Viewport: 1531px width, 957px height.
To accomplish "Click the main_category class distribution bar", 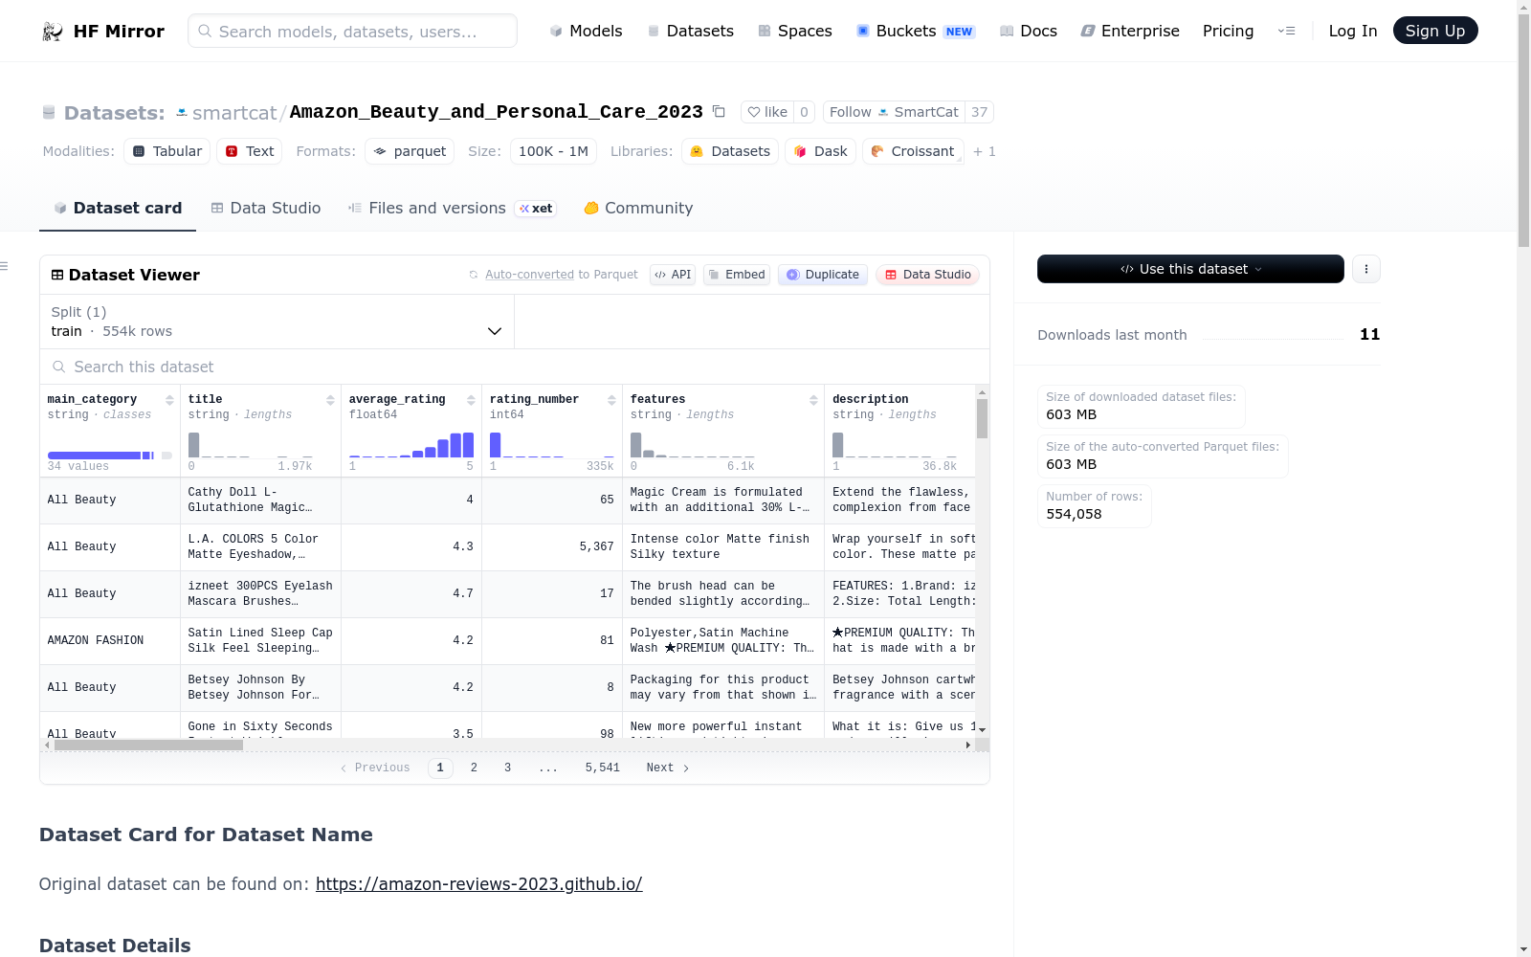I will point(110,456).
